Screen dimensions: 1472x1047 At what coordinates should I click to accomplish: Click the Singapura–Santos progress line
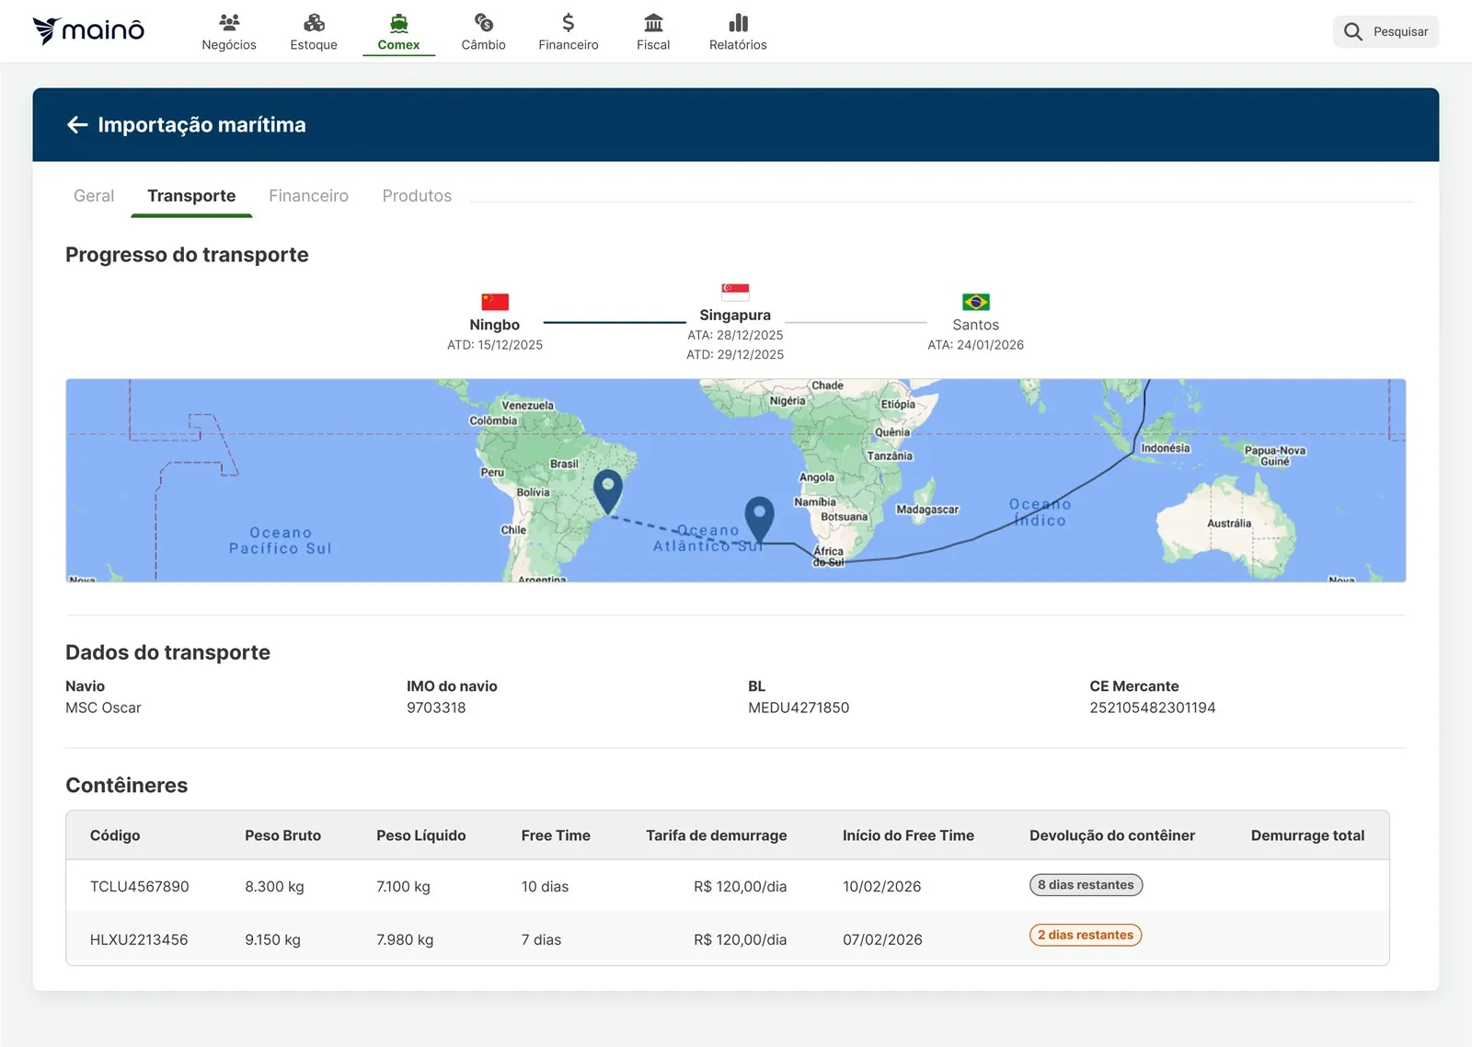pyautogui.click(x=856, y=322)
